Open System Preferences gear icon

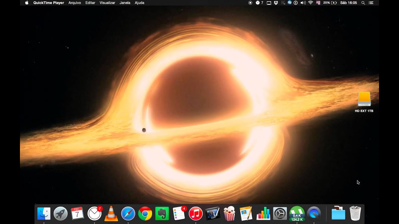[x=280, y=214]
